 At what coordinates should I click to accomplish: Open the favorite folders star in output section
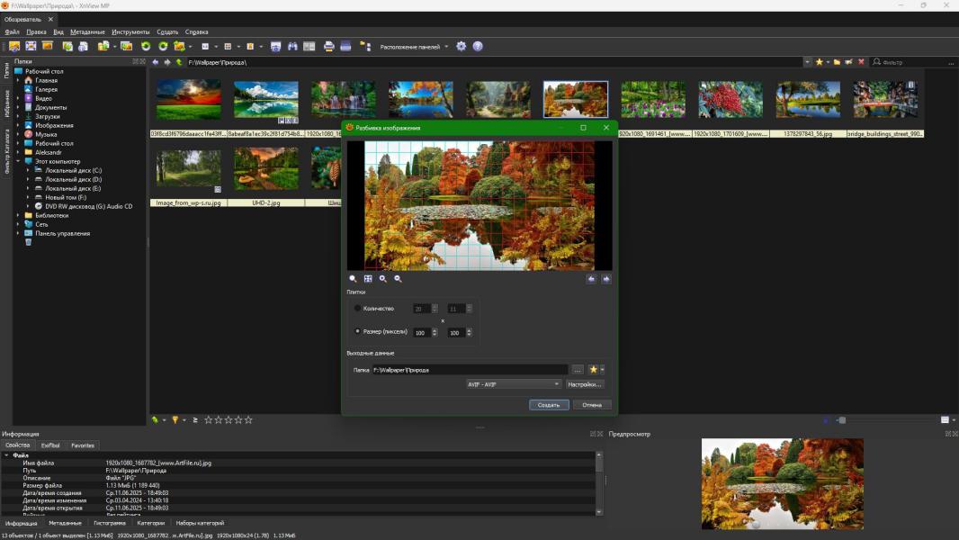pos(593,369)
